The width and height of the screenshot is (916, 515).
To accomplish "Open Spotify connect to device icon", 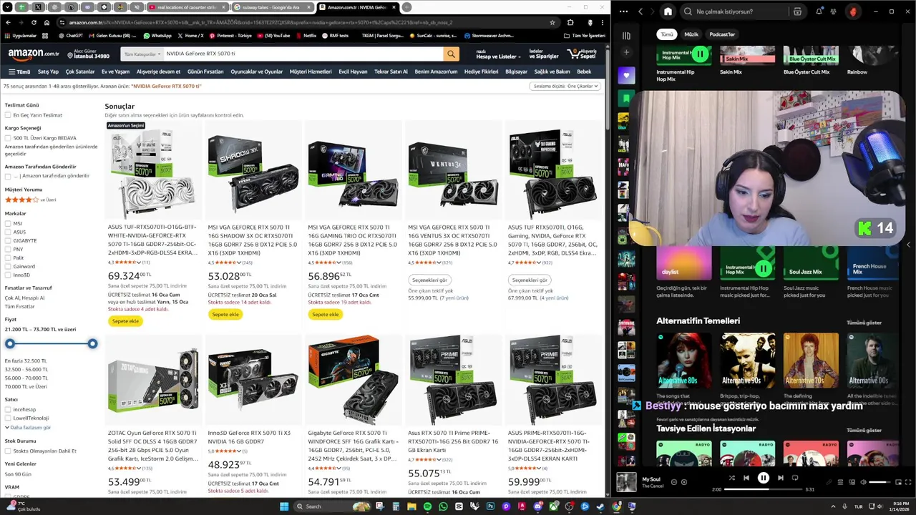I will [x=852, y=482].
